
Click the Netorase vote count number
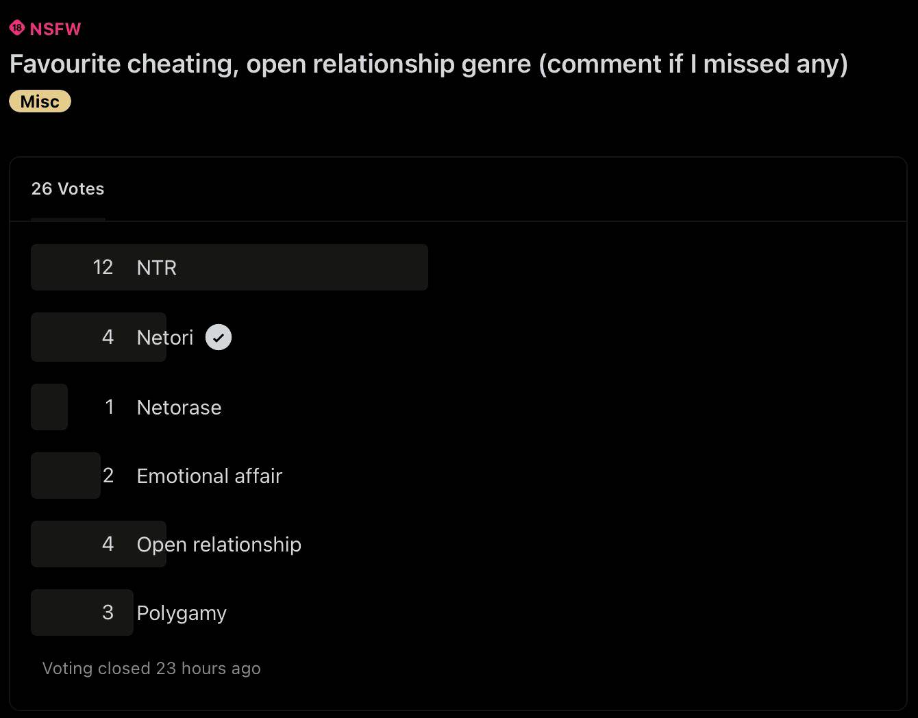tap(110, 407)
